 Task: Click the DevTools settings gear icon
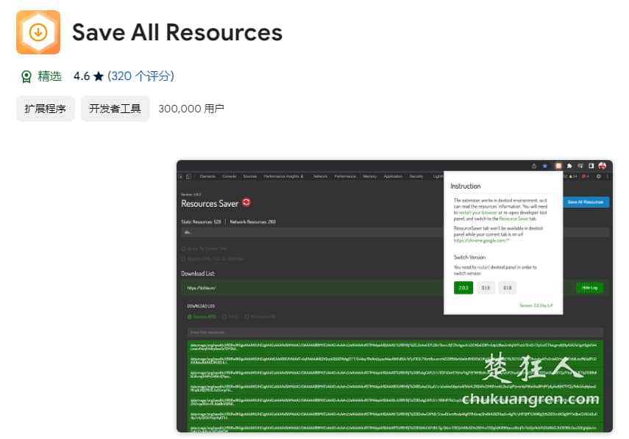click(599, 176)
